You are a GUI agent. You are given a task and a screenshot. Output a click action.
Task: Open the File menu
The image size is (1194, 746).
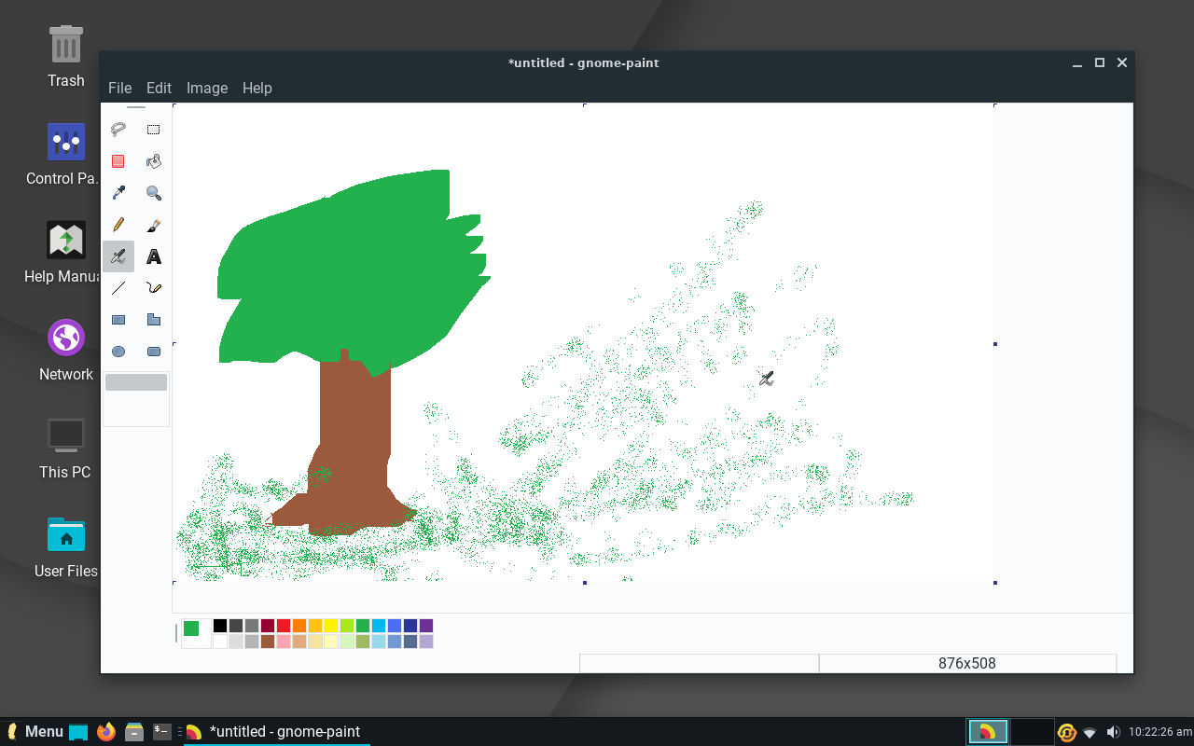coord(119,88)
